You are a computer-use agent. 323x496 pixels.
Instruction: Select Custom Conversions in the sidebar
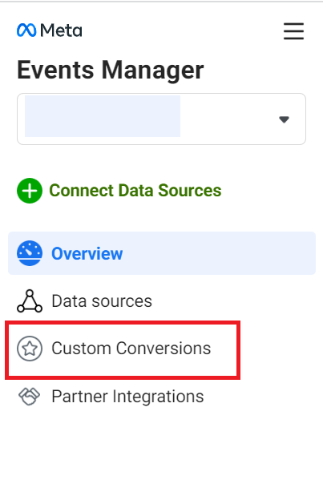click(123, 349)
